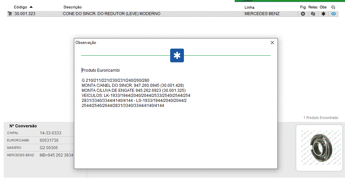This screenshot has width=345, height=181.
Task: Open the synchronizer cone product thumbnail
Action: (319, 147)
